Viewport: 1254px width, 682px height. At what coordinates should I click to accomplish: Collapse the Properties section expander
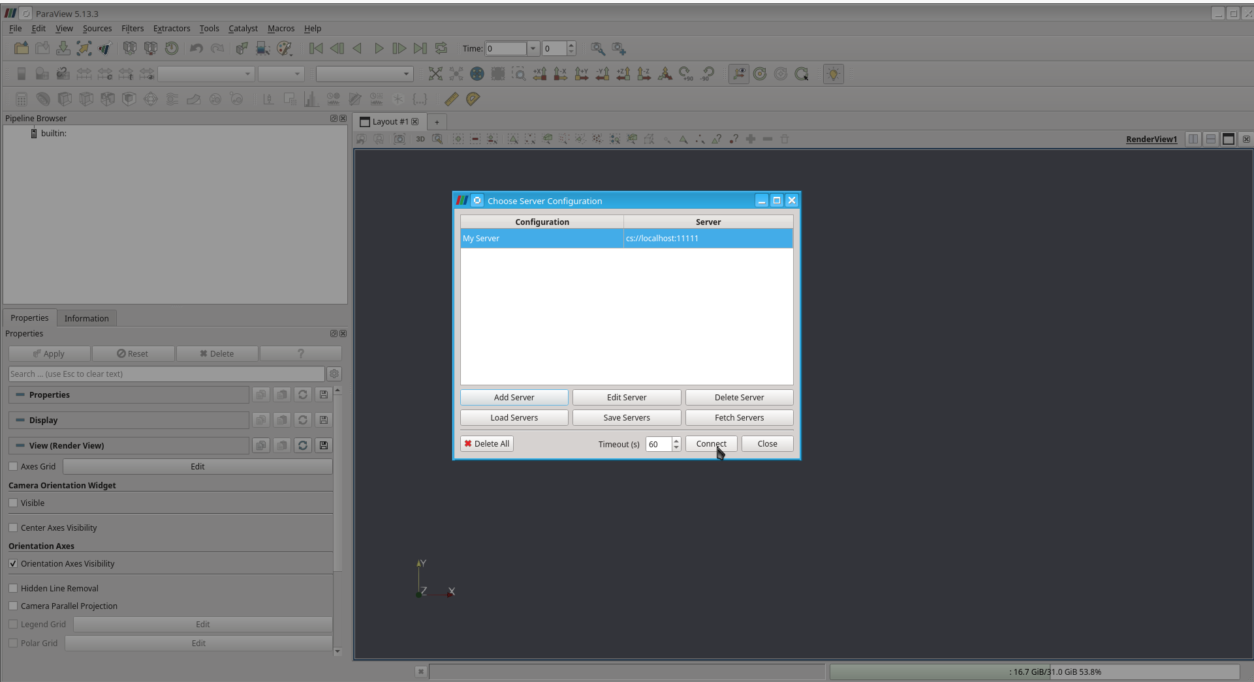(20, 394)
